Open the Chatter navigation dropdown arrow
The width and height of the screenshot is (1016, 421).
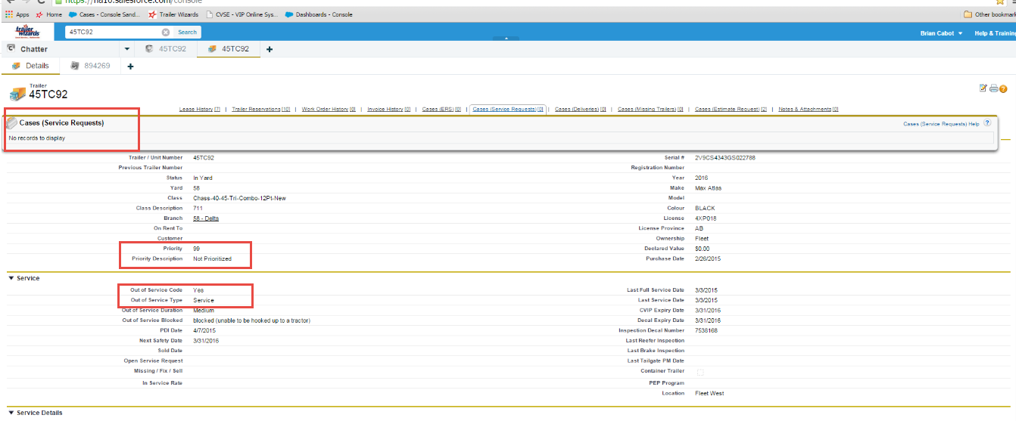(127, 49)
